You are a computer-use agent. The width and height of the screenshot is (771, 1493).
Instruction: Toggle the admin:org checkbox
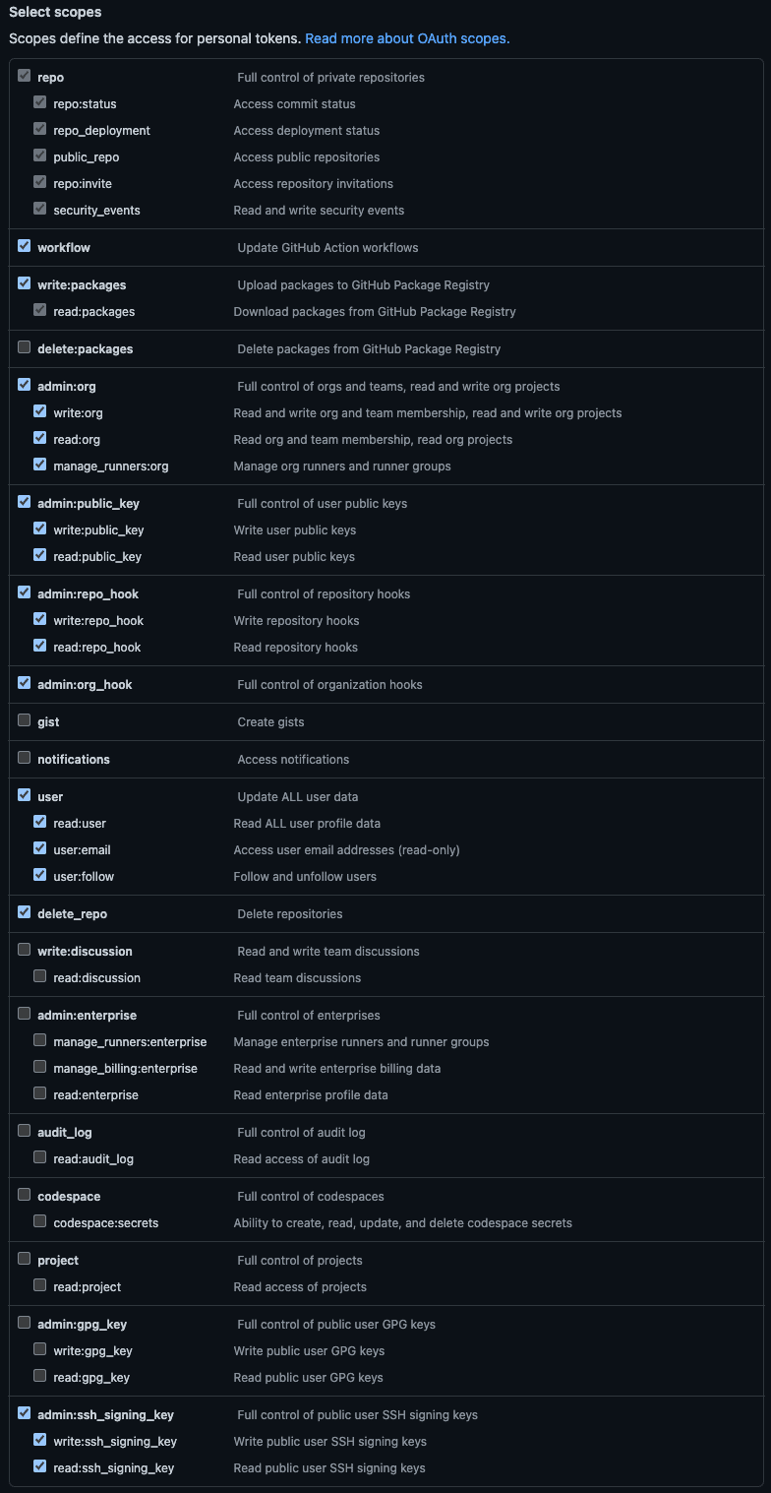pos(24,384)
